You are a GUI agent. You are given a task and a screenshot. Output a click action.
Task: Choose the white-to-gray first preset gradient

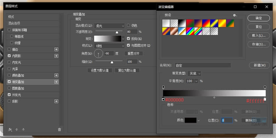(166, 23)
